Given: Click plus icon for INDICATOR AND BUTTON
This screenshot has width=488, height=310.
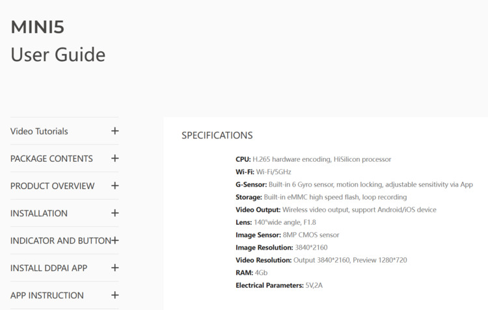Looking at the screenshot, I should tap(115, 240).
